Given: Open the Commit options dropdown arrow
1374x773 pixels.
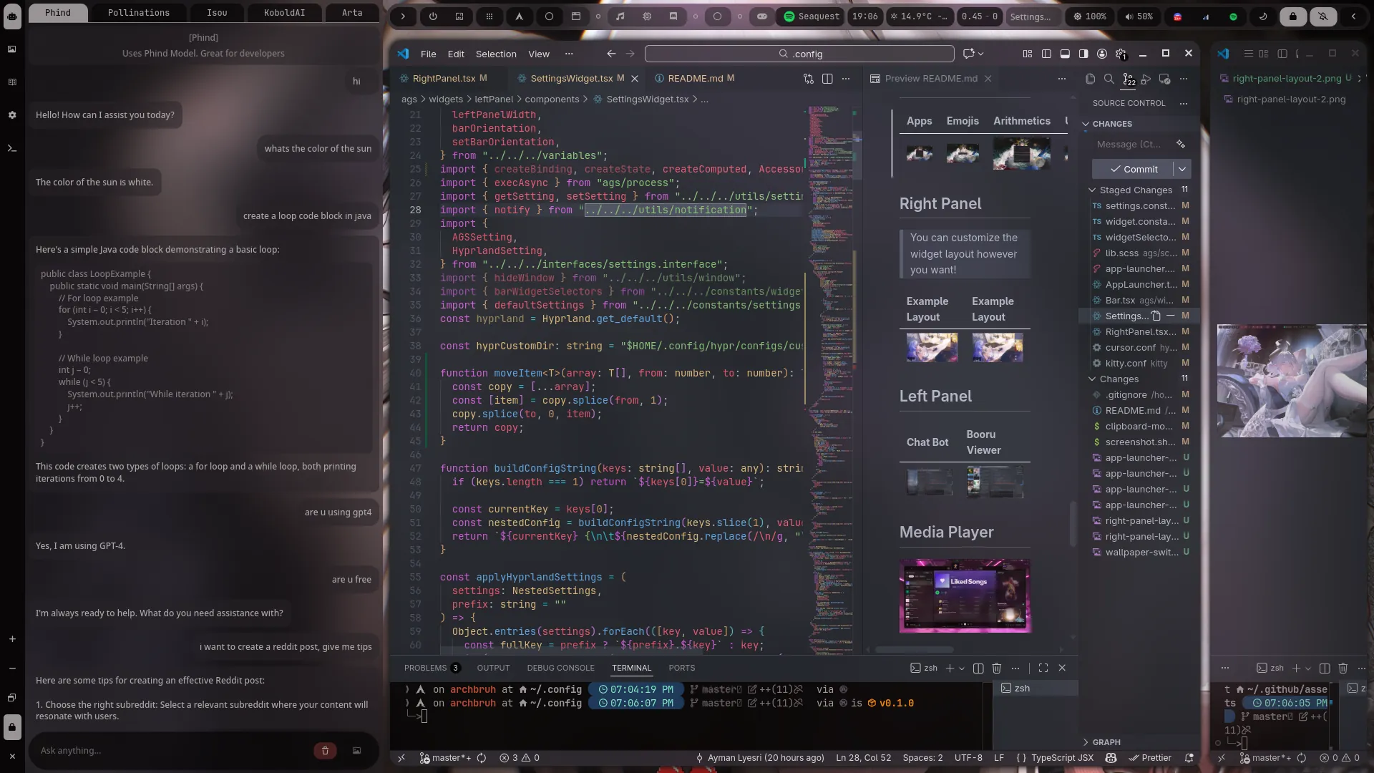Looking at the screenshot, I should [x=1182, y=169].
